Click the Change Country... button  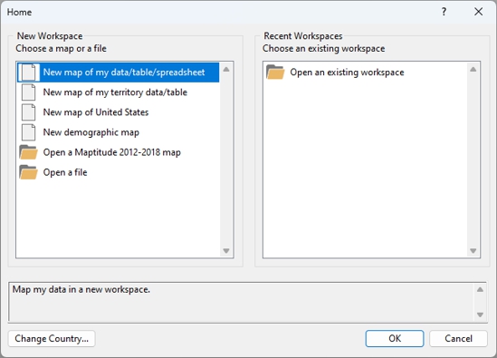click(x=52, y=339)
